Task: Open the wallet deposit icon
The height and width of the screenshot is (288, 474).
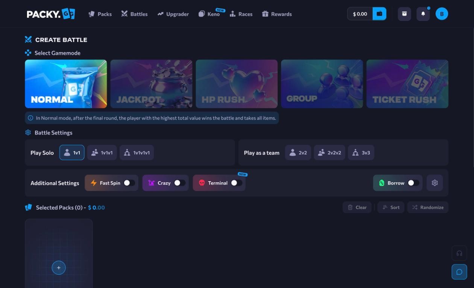Action: 380,14
